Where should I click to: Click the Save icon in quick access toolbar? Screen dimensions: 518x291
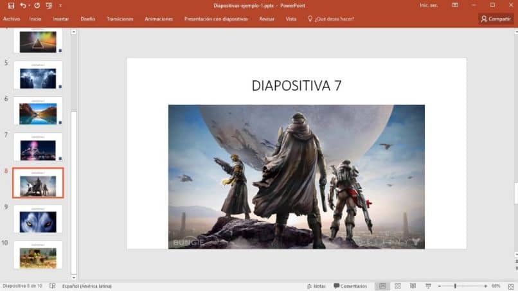[x=11, y=5]
